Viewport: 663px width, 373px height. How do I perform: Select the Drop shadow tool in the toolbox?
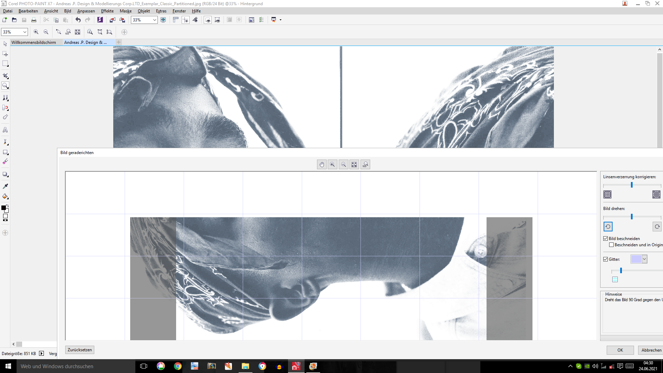coord(5,174)
